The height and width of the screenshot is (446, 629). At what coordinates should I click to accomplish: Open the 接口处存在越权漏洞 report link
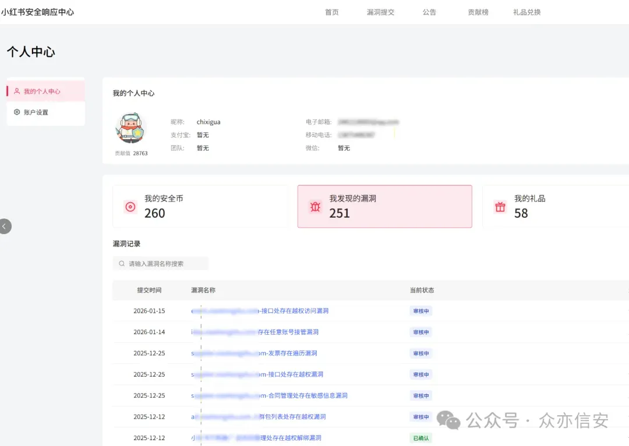click(x=257, y=374)
